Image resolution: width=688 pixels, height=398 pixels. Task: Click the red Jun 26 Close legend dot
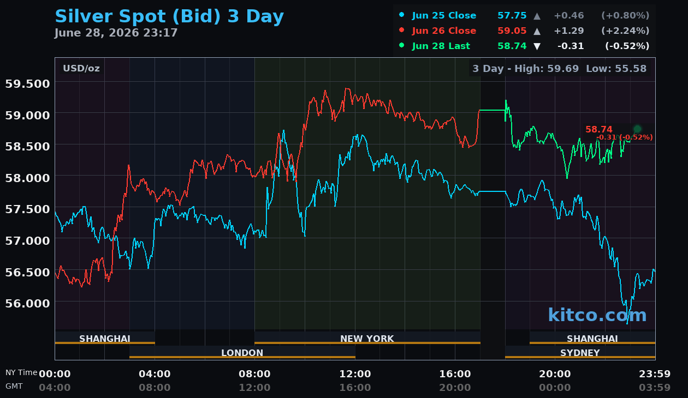tap(402, 30)
